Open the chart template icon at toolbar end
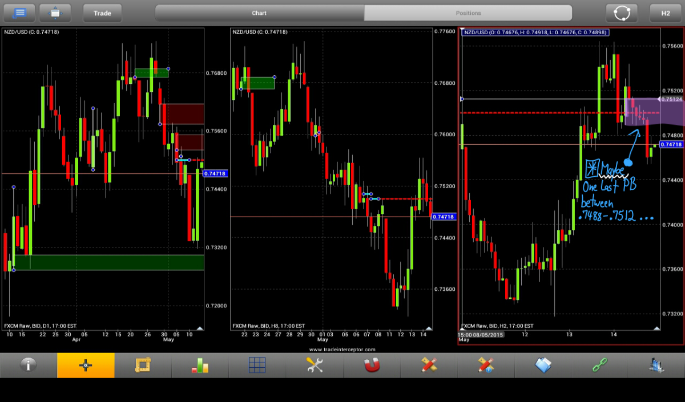This screenshot has width=685, height=402. pos(656,365)
